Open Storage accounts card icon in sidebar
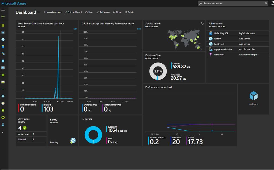This screenshot has height=170, width=274. tap(3, 82)
